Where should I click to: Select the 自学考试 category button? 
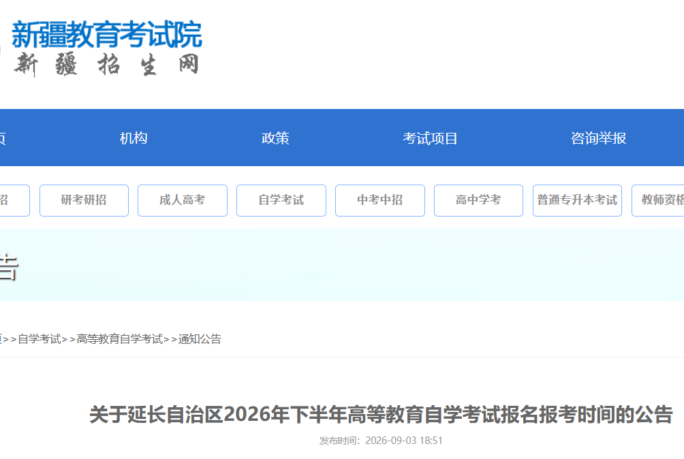[281, 200]
